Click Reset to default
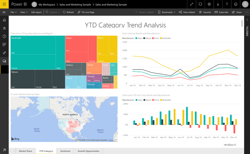250x154 pixels. tap(145, 12)
